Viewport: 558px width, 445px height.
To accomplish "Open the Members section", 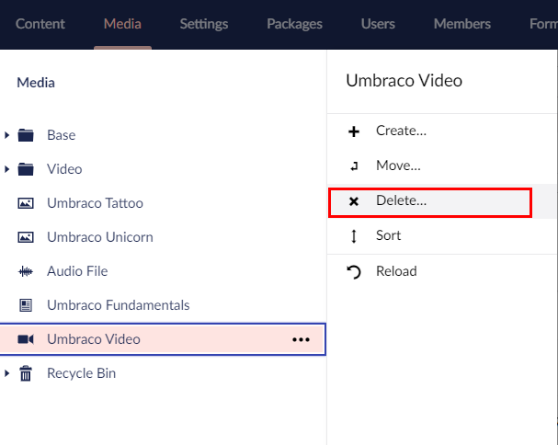I will 462,24.
